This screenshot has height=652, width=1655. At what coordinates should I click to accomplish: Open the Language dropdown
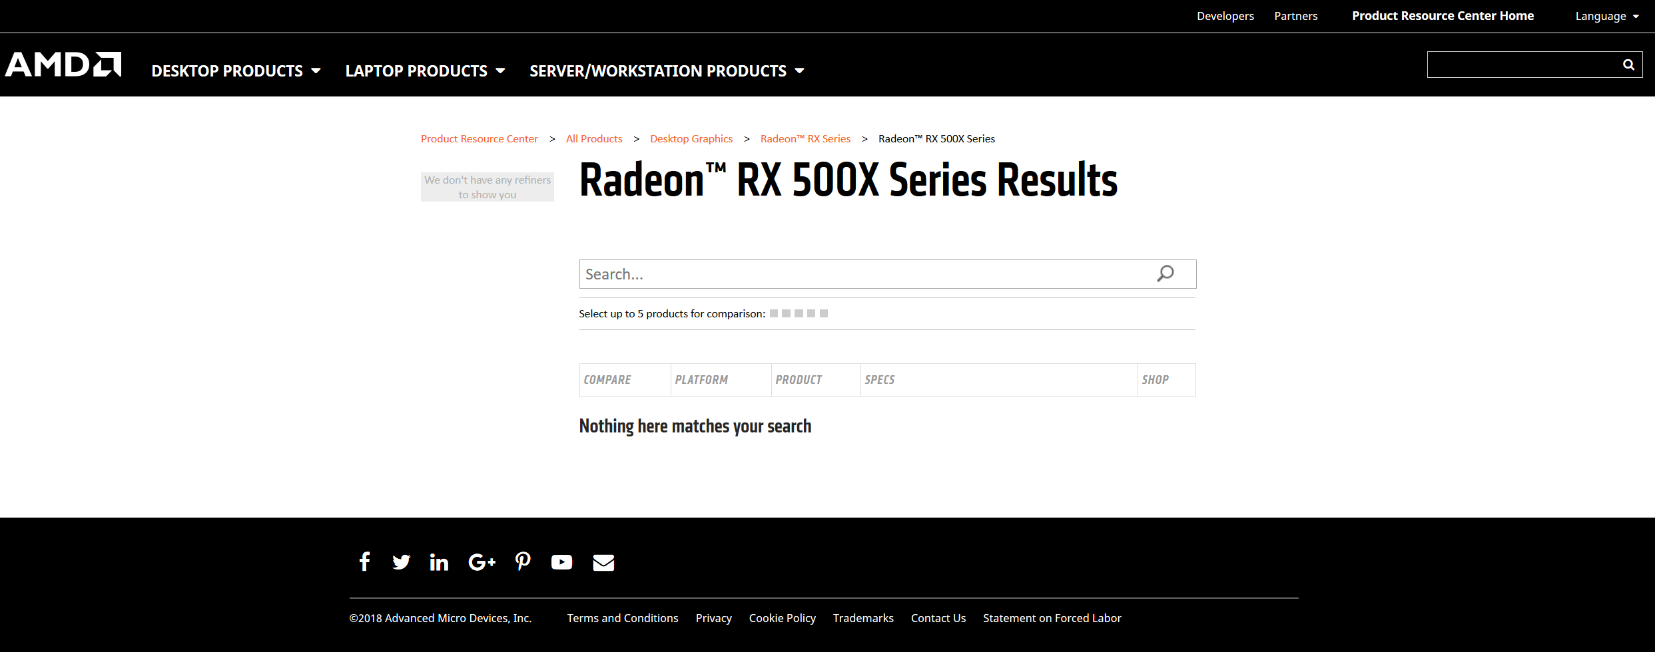point(1606,16)
